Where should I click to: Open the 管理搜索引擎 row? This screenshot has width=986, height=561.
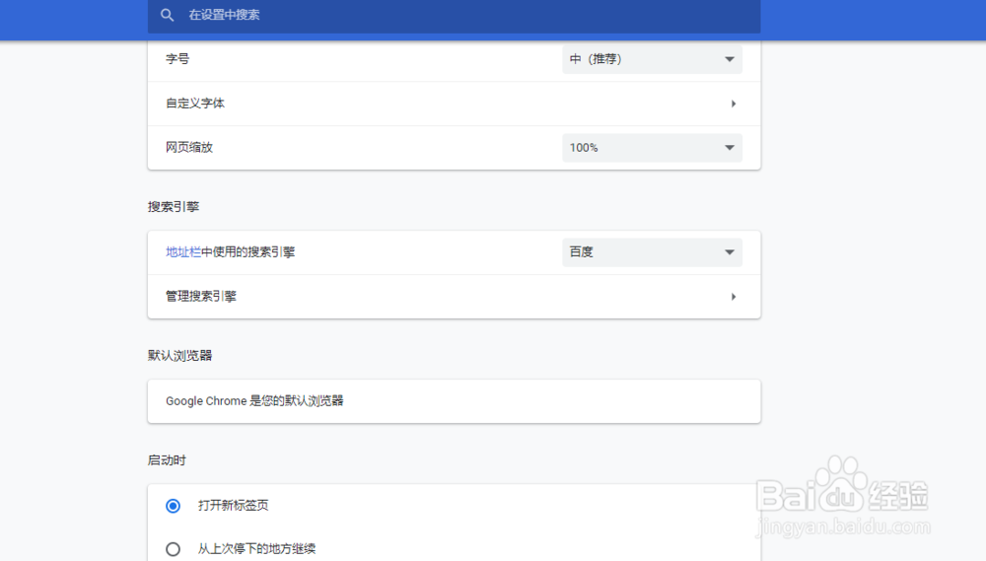[x=454, y=297]
